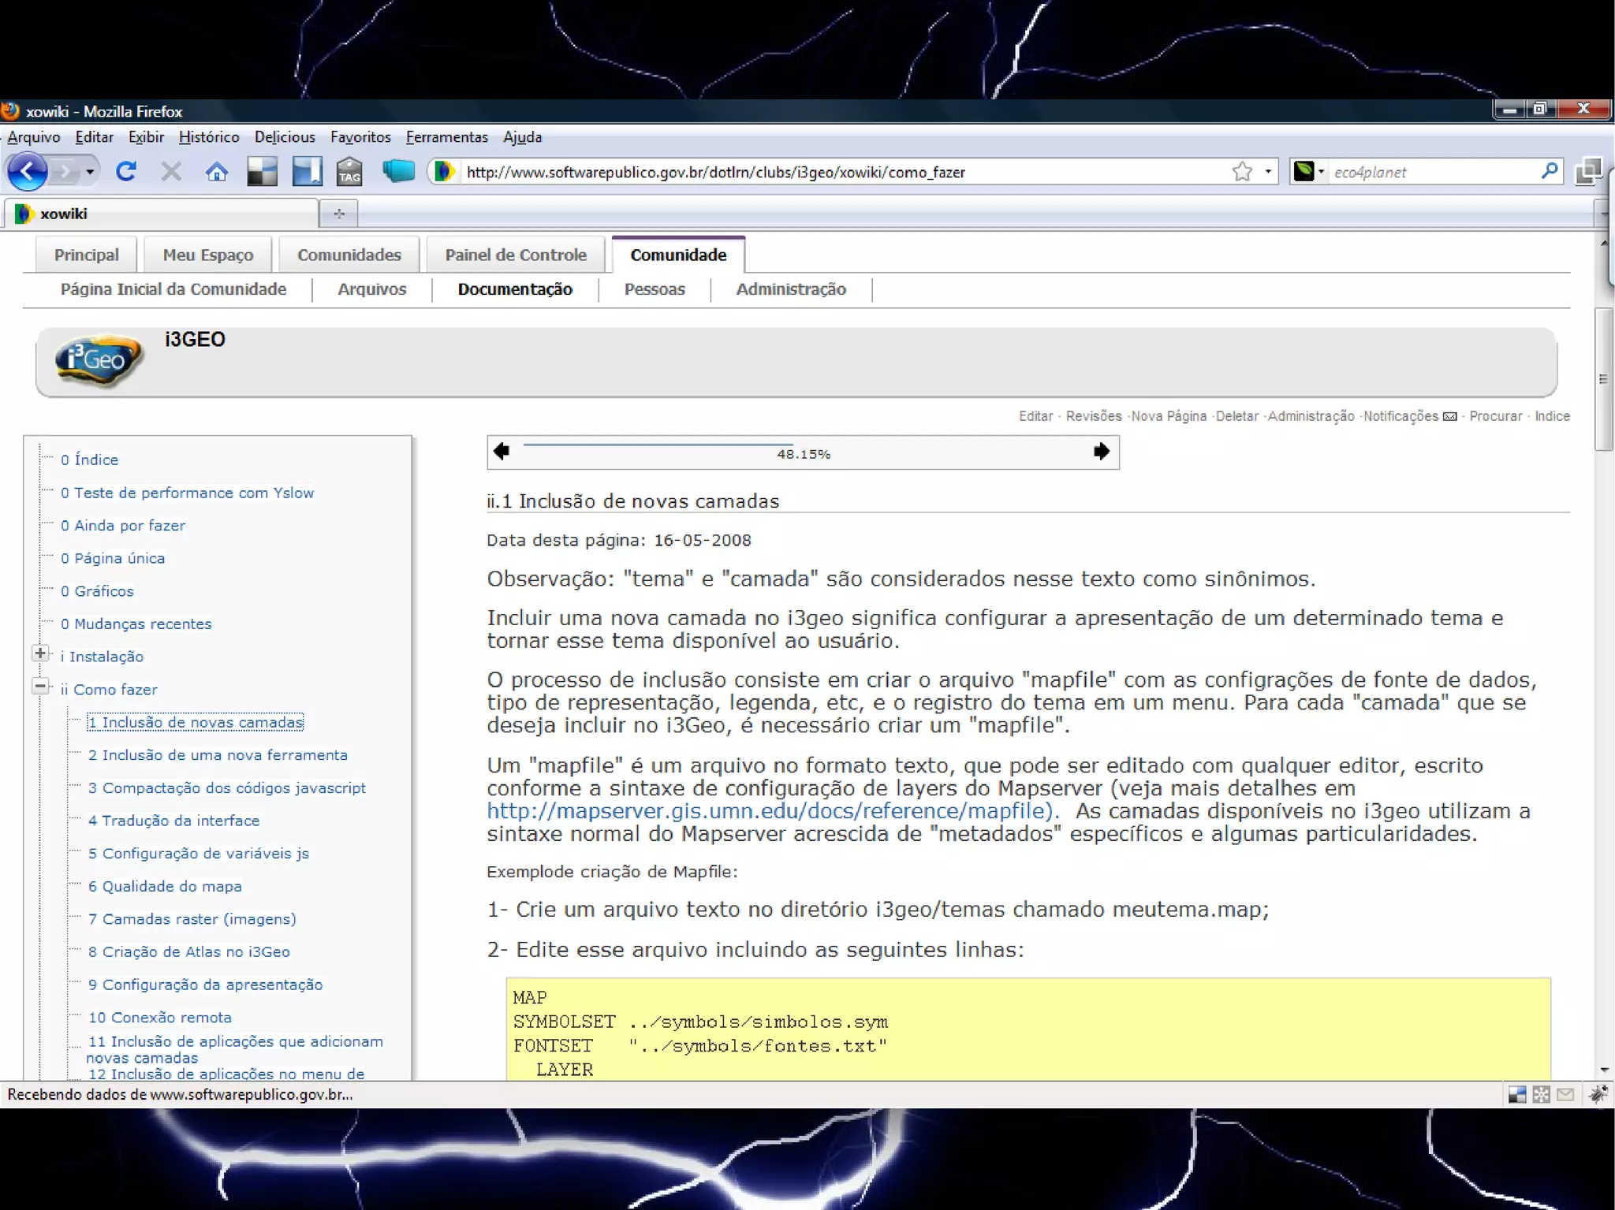Bookmark page with the star icon
1615x1210 pixels.
(1242, 171)
